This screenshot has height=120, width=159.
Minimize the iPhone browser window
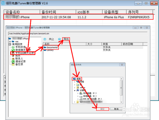pyautogui.click(x=135, y=28)
